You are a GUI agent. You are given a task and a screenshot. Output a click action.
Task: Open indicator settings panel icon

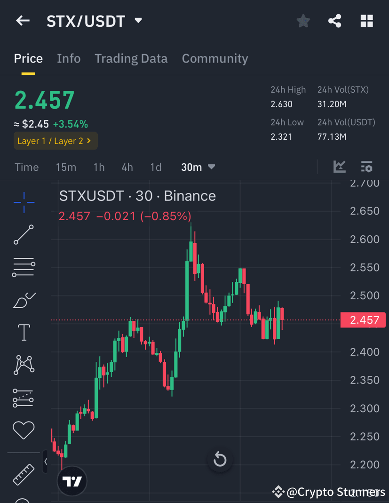point(366,167)
